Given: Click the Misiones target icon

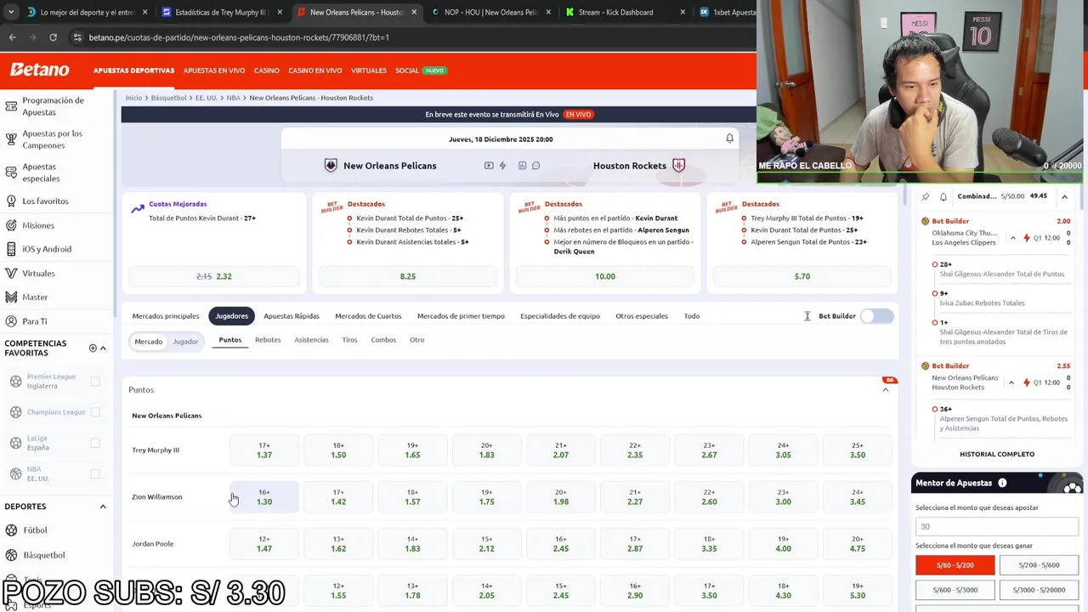Looking at the screenshot, I should pyautogui.click(x=11, y=225).
